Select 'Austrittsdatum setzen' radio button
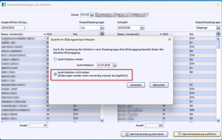This screenshot has width=222, height=140. coord(56,59)
